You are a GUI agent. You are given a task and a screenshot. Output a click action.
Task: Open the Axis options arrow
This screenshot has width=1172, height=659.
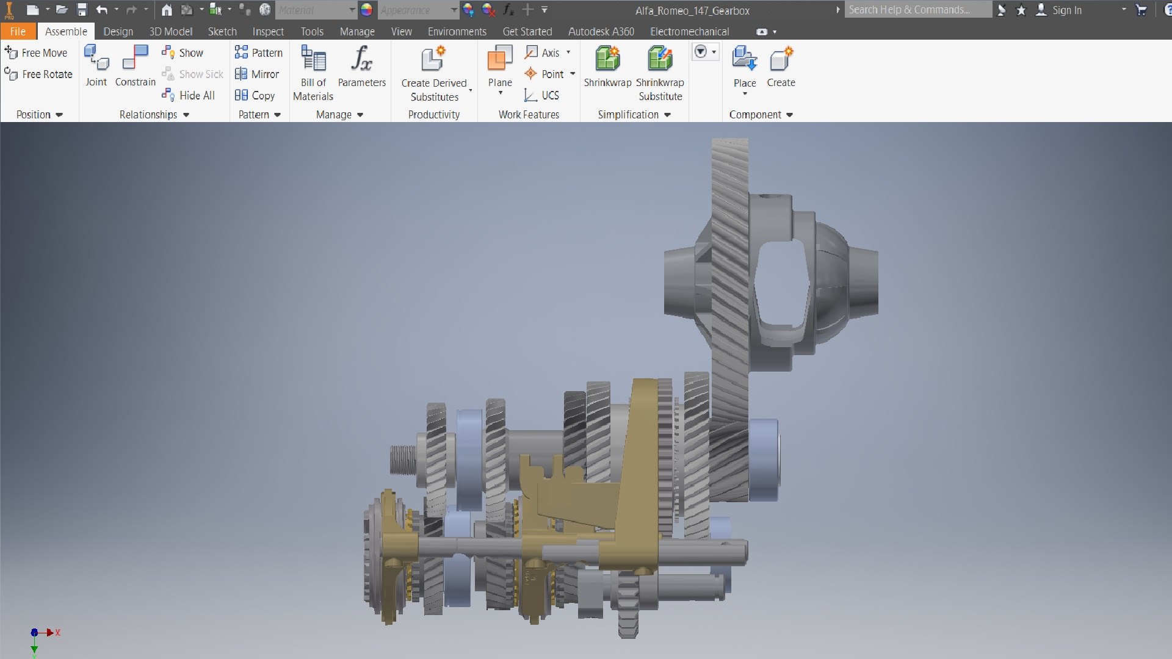[x=568, y=53]
